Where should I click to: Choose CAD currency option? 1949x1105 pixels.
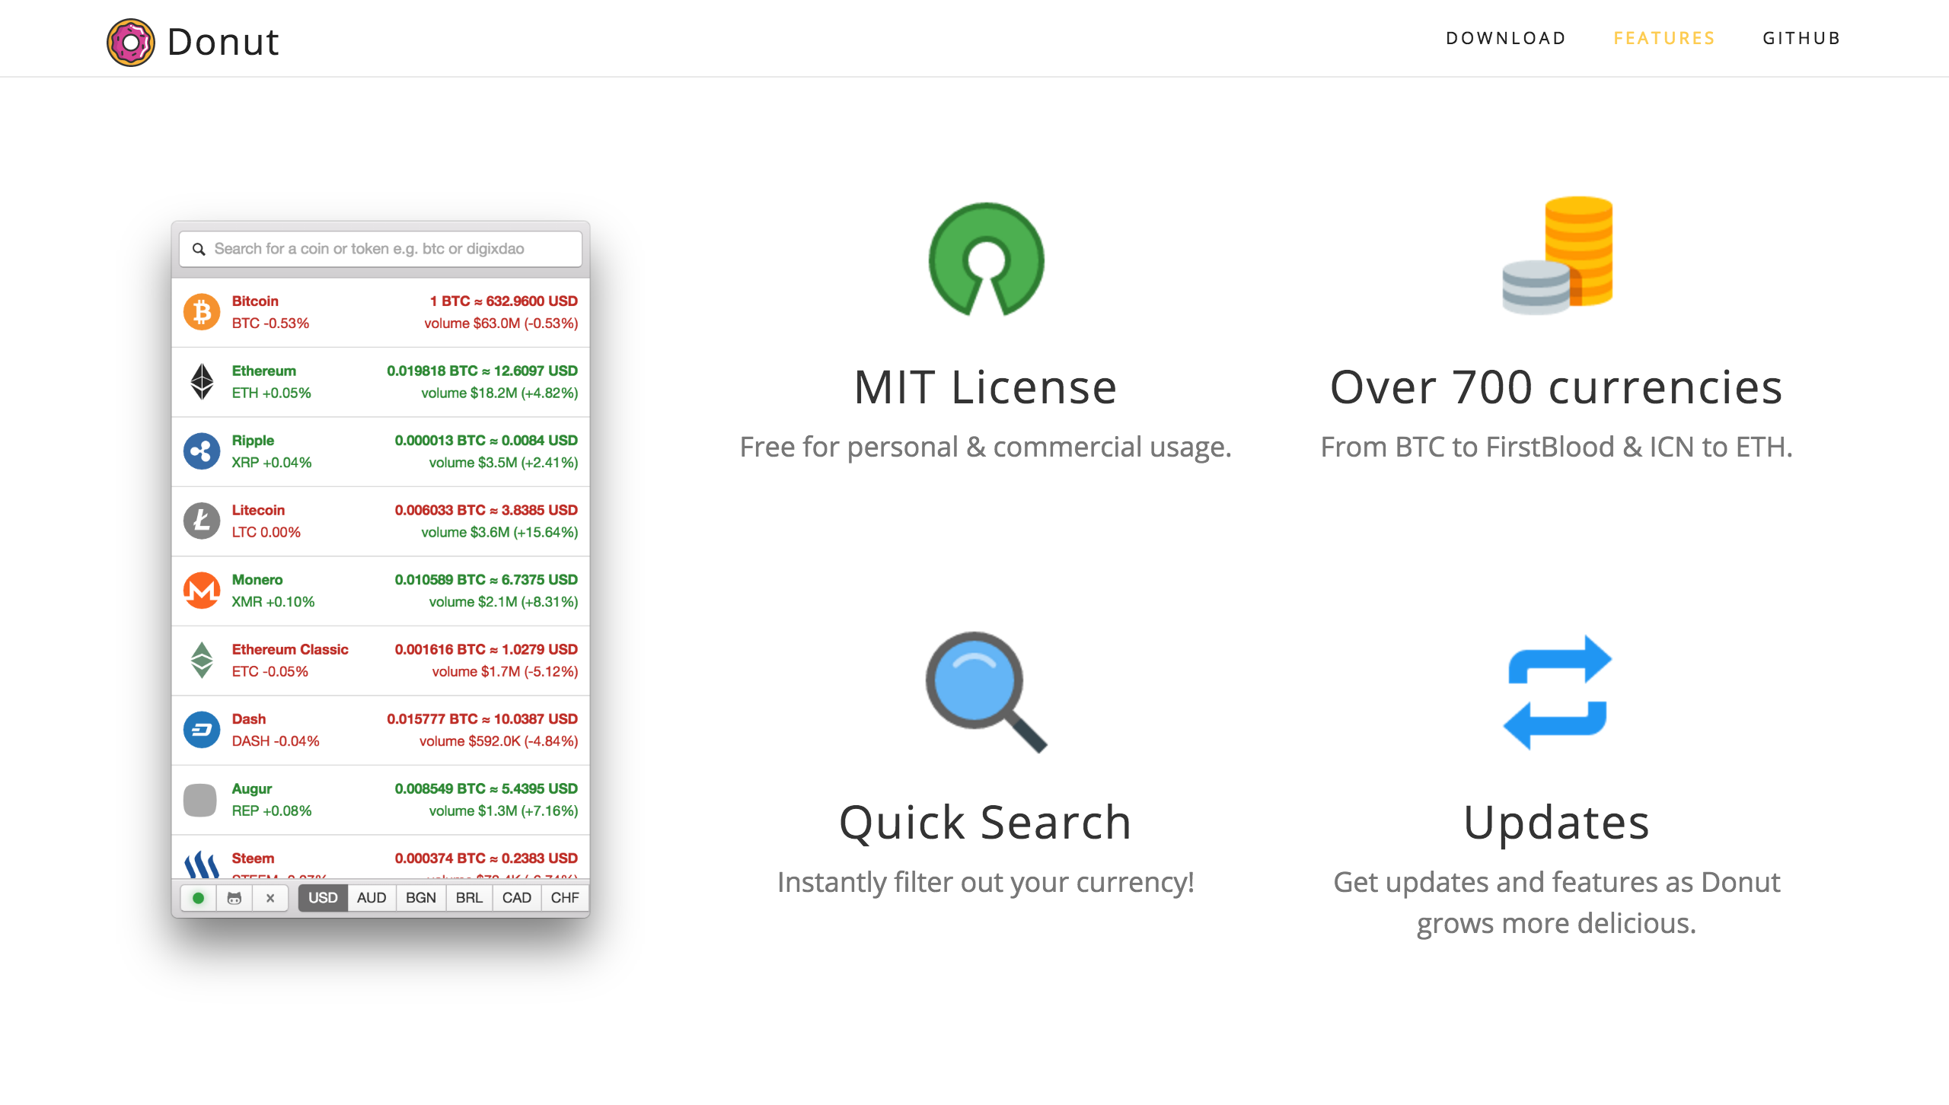(x=516, y=898)
